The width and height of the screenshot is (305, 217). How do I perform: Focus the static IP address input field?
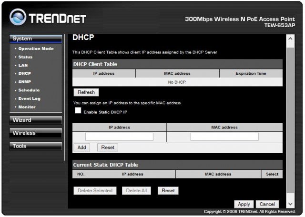pyautogui.click(x=119, y=137)
